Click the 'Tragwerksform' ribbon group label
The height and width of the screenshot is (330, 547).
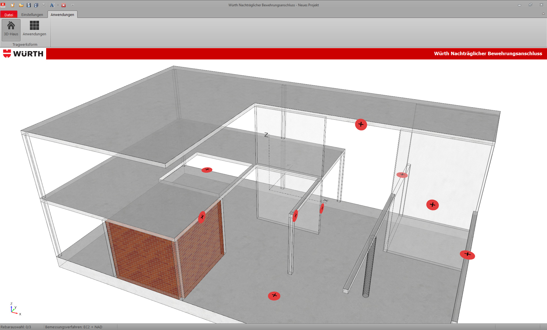(25, 44)
